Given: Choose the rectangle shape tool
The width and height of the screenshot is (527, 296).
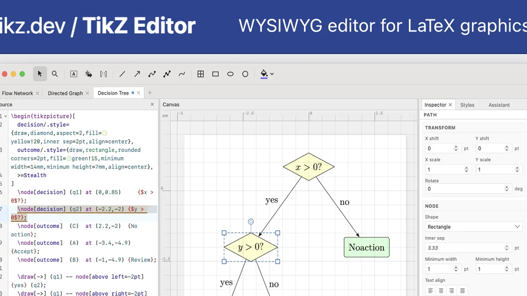Looking at the screenshot, I should click(216, 74).
